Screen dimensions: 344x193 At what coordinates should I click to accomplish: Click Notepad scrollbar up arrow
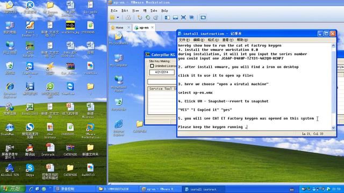tap(333, 46)
